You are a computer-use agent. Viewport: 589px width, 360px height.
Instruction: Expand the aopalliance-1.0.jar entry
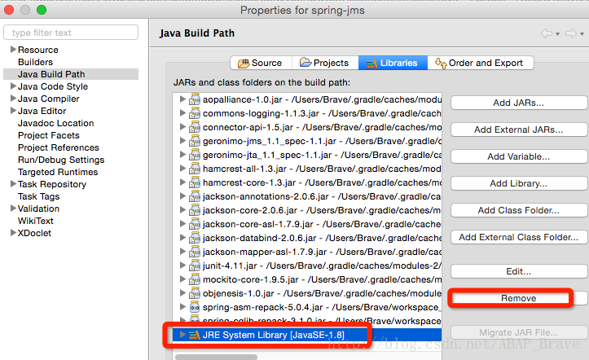click(182, 99)
